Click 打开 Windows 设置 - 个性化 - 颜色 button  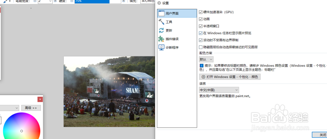pos(230,77)
